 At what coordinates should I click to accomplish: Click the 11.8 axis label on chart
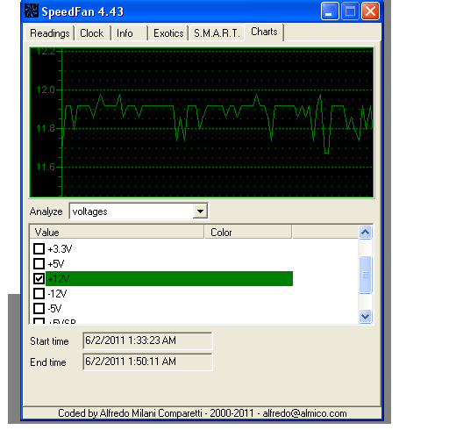pos(46,128)
